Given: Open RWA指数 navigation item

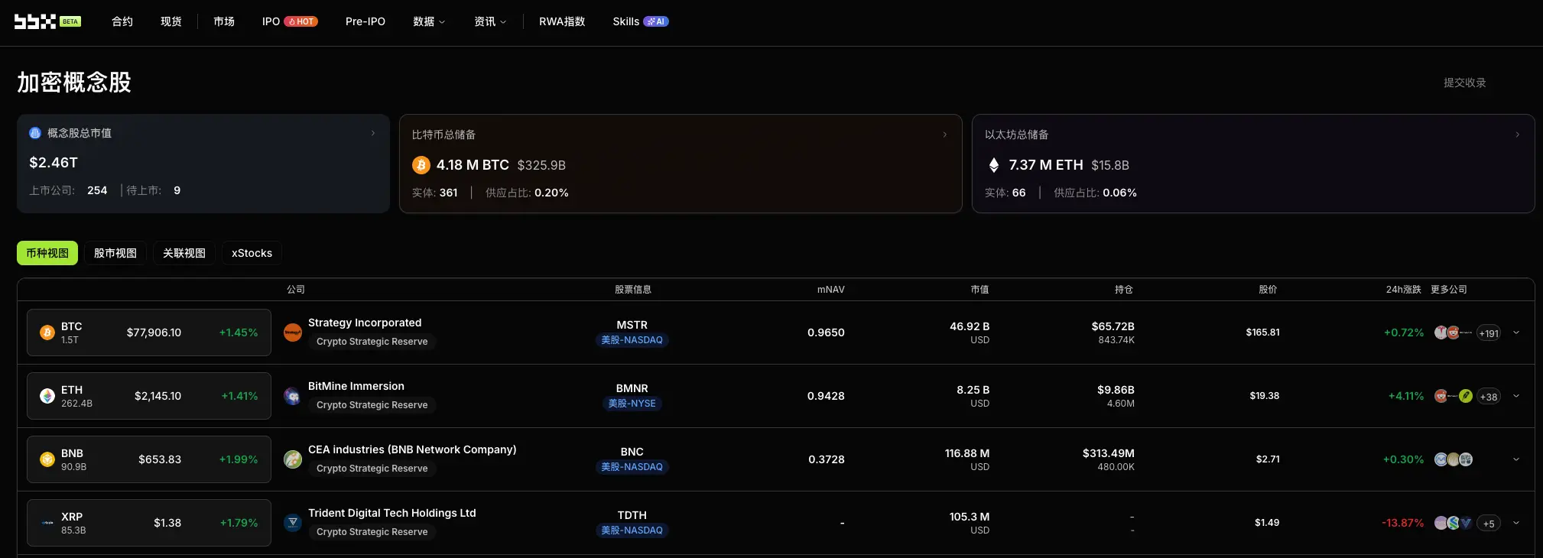Looking at the screenshot, I should 562,21.
